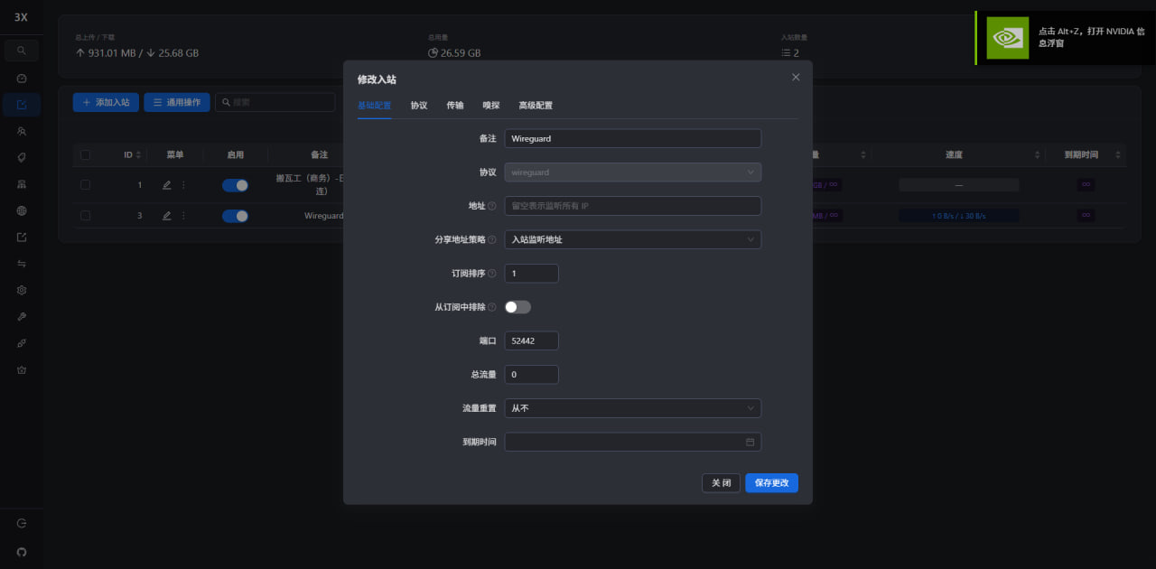The width and height of the screenshot is (1156, 569).
Task: Switch to the 传输 tab
Action: pyautogui.click(x=455, y=106)
